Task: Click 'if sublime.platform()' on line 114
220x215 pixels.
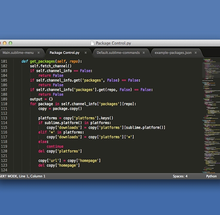Action: [60, 123]
